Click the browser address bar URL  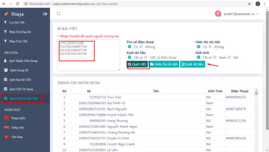coord(85,4)
